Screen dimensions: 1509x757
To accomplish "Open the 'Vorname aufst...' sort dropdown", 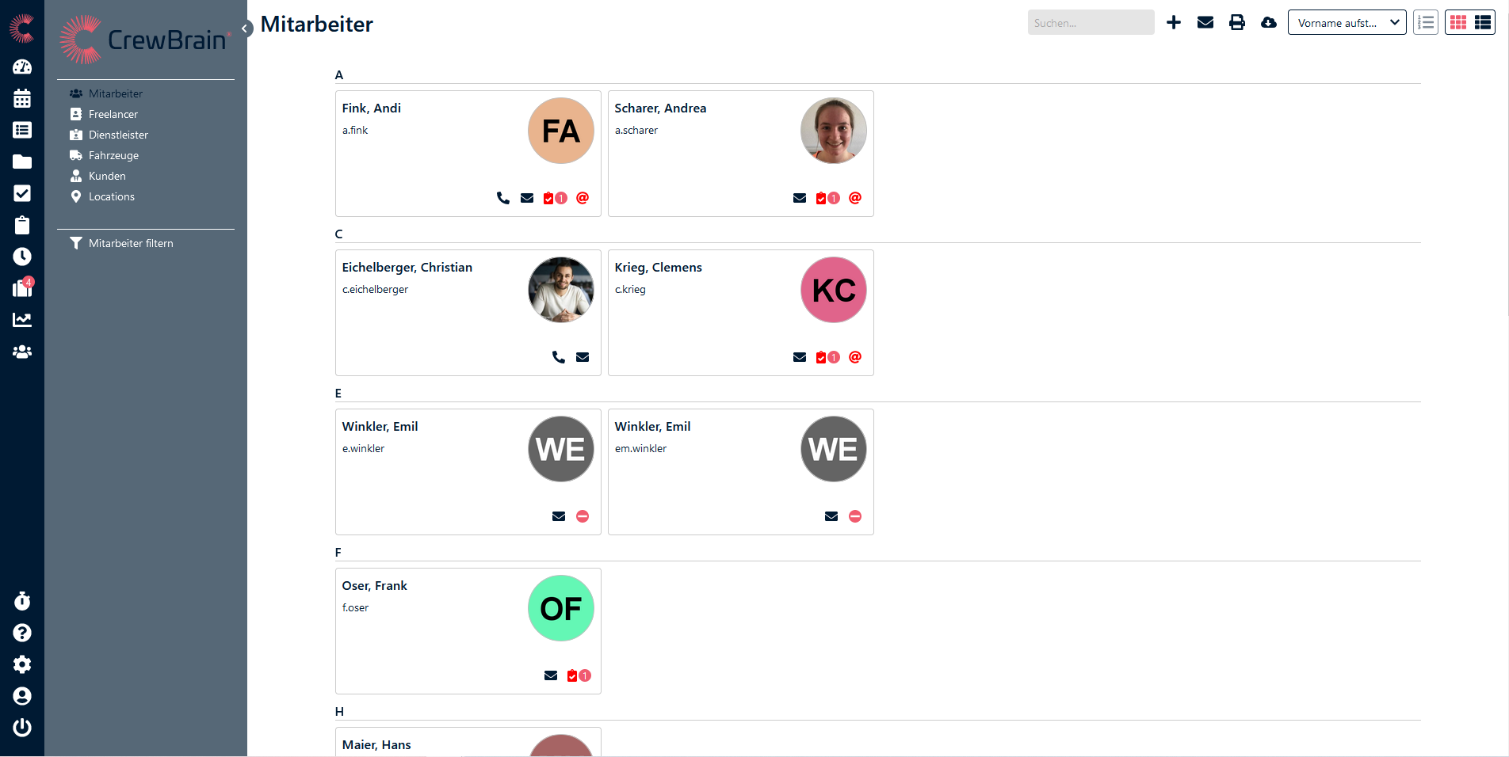I will point(1347,23).
